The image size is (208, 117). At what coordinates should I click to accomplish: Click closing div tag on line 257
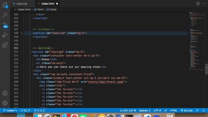pyautogui.click(x=37, y=71)
